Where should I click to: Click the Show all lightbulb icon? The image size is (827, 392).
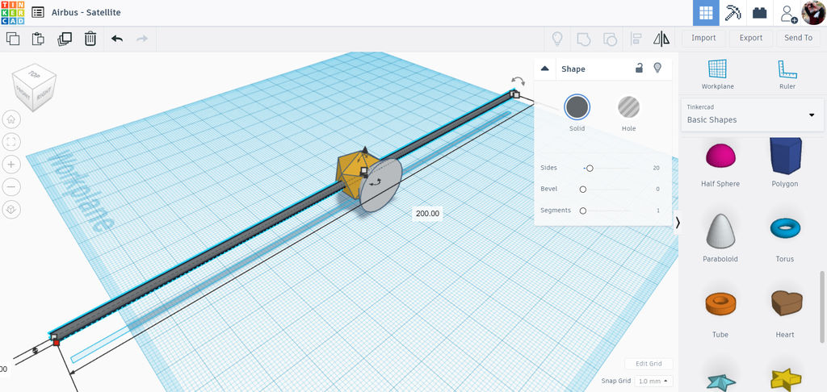557,39
